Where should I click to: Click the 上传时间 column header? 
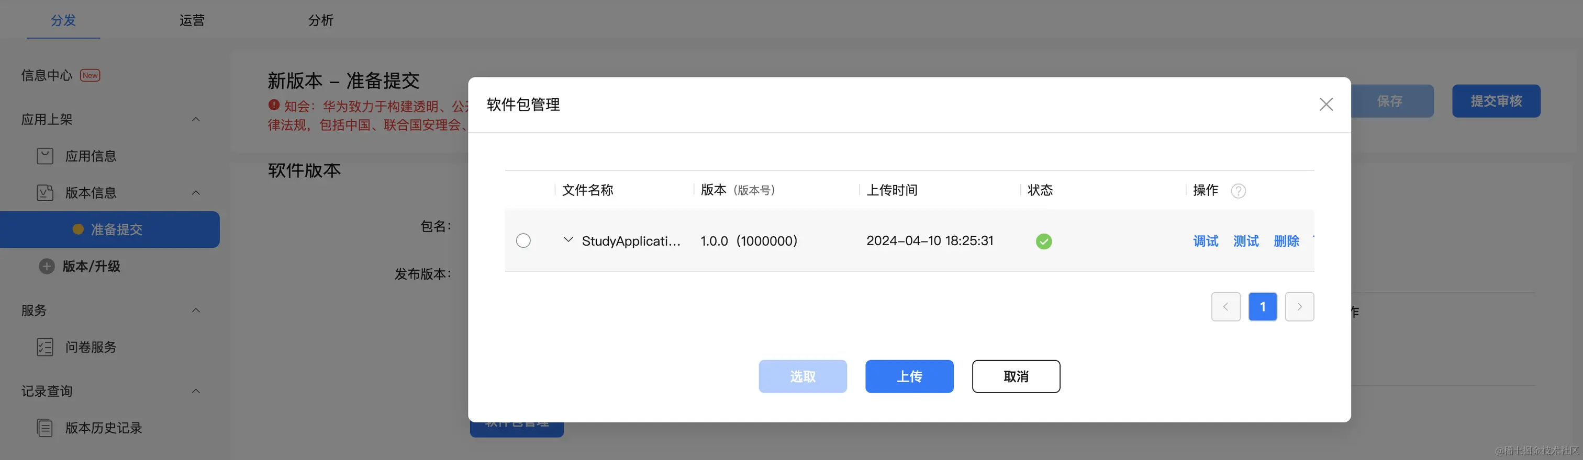tap(891, 190)
